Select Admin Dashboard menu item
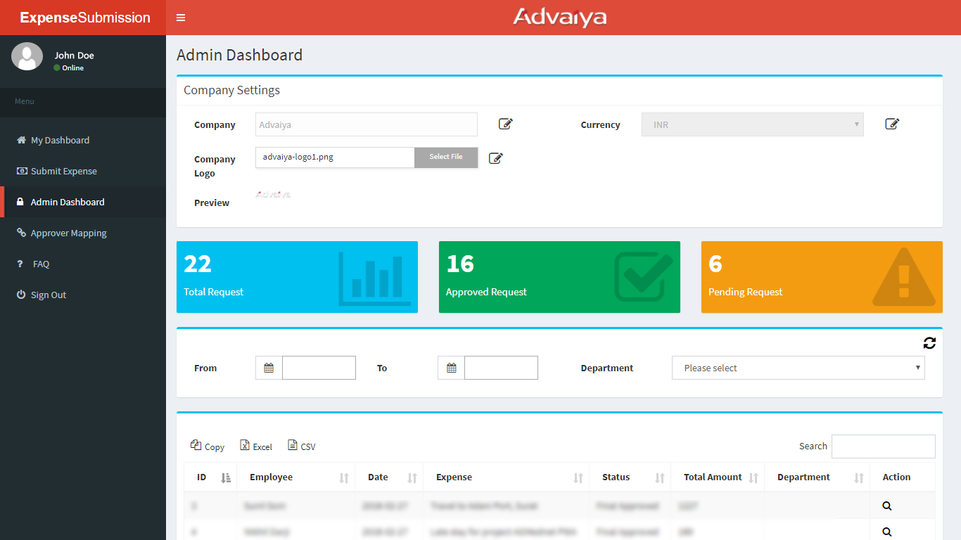 [x=83, y=202]
